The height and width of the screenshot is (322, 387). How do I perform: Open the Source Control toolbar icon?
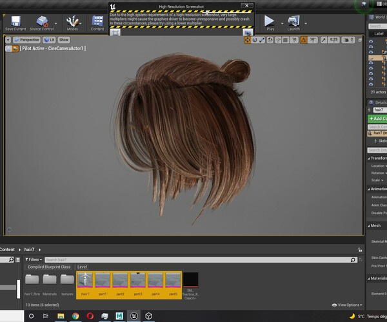coord(41,23)
